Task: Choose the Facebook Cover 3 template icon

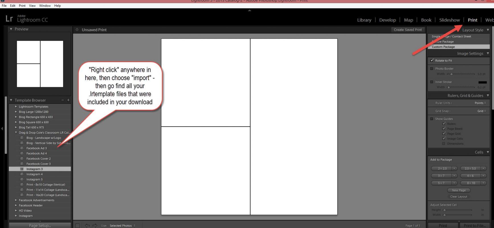Action: [x=22, y=164]
